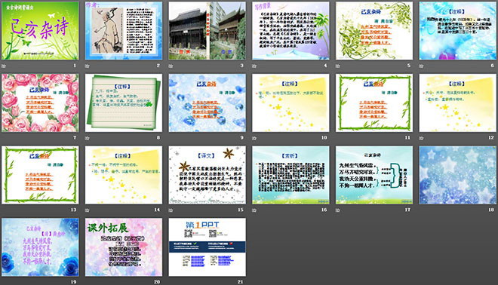Click animation star icon under slide 16
This screenshot has width=498, height=285.
tap(254, 210)
